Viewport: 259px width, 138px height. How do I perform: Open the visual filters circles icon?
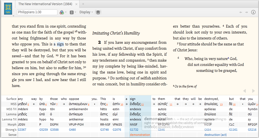pyautogui.click(x=62, y=12)
